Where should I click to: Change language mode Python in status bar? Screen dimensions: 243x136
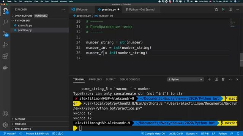click(222, 133)
